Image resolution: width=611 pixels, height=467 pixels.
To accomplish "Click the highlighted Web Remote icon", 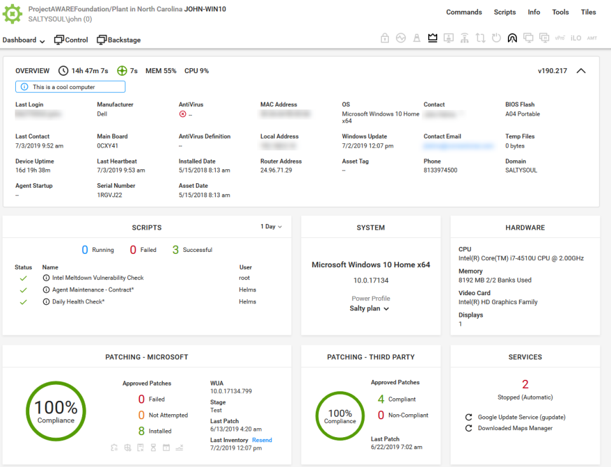I will point(513,38).
